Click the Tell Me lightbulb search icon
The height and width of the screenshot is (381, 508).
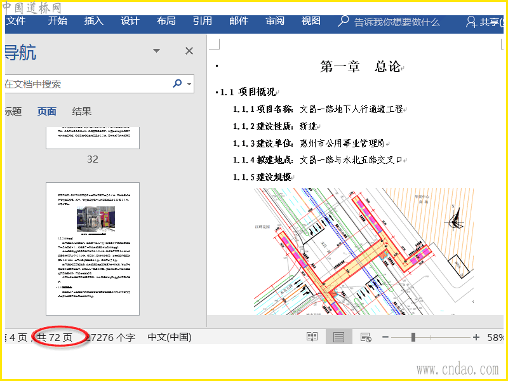click(344, 21)
